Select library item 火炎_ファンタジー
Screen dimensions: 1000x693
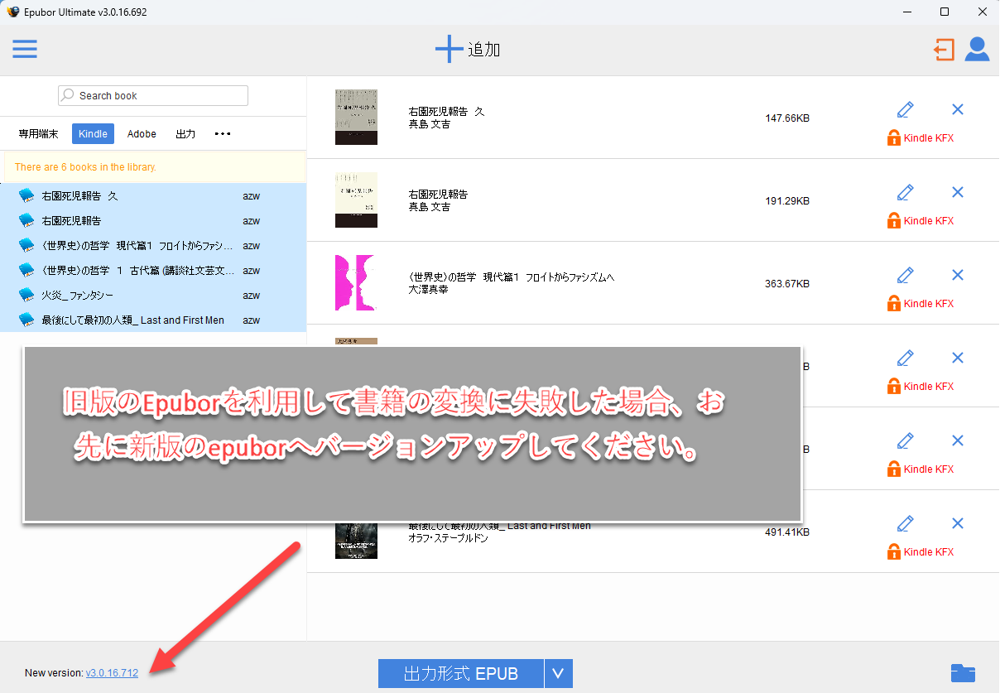pos(153,296)
